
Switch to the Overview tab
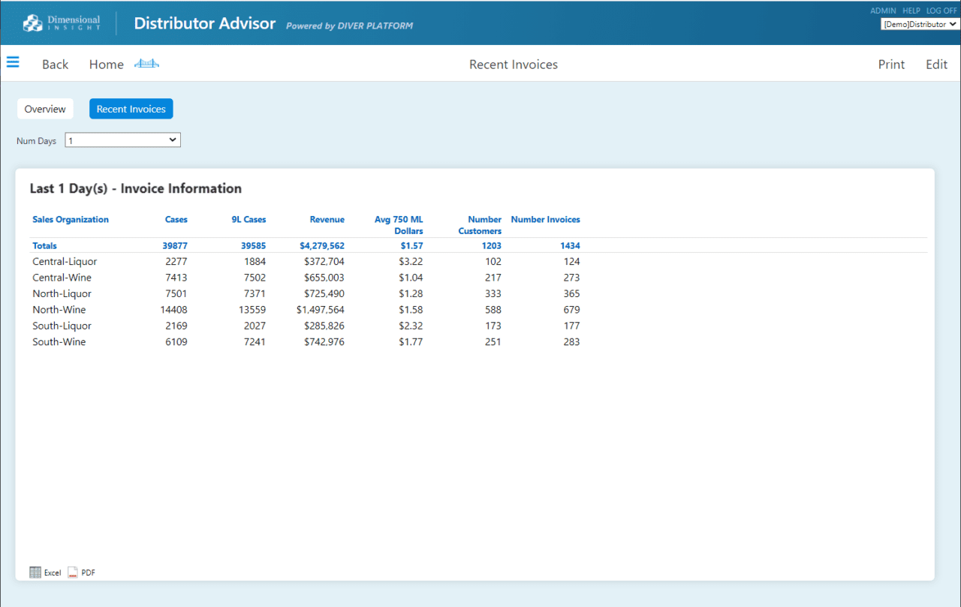tap(45, 108)
